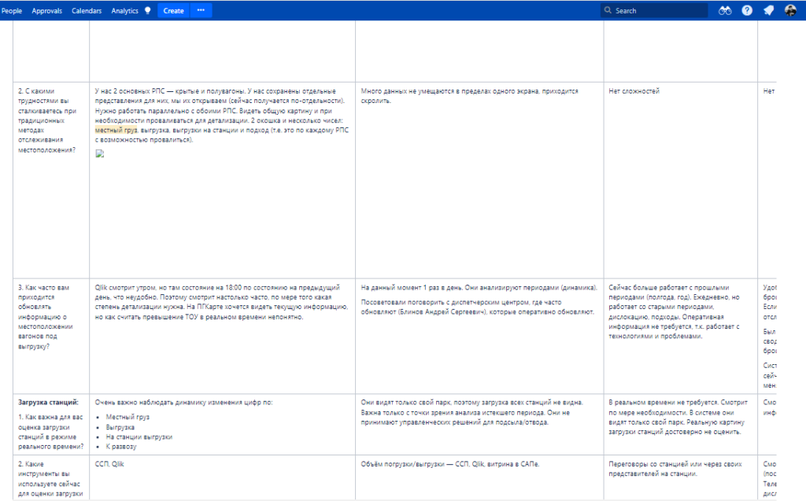Open the Analytics menu item

click(x=124, y=11)
